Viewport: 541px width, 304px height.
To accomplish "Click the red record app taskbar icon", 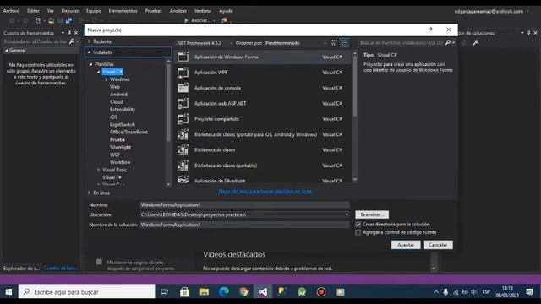I will 321,292.
